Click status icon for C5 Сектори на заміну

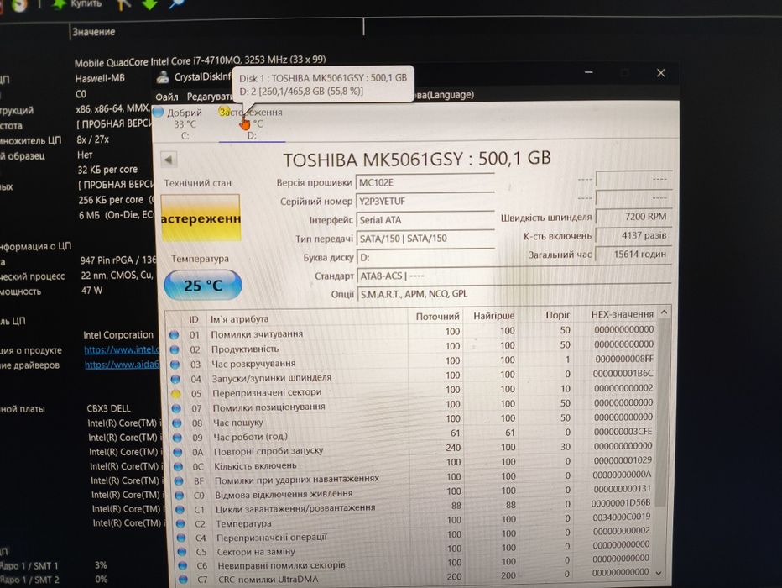point(181,552)
